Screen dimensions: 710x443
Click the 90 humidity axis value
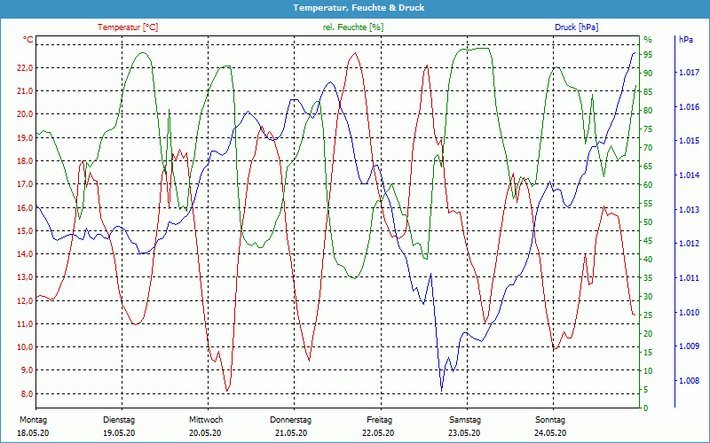pos(648,74)
